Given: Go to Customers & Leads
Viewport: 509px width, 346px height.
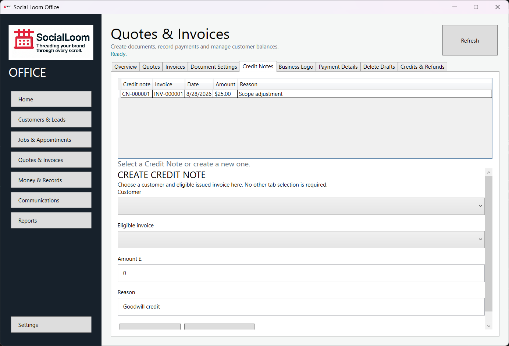Looking at the screenshot, I should pos(51,119).
